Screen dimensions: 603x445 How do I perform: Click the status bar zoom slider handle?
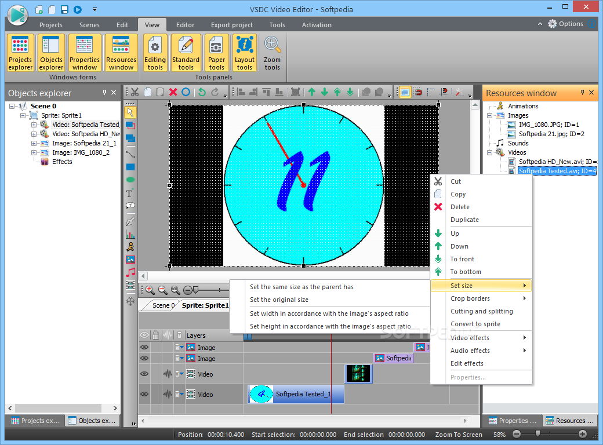(x=537, y=433)
